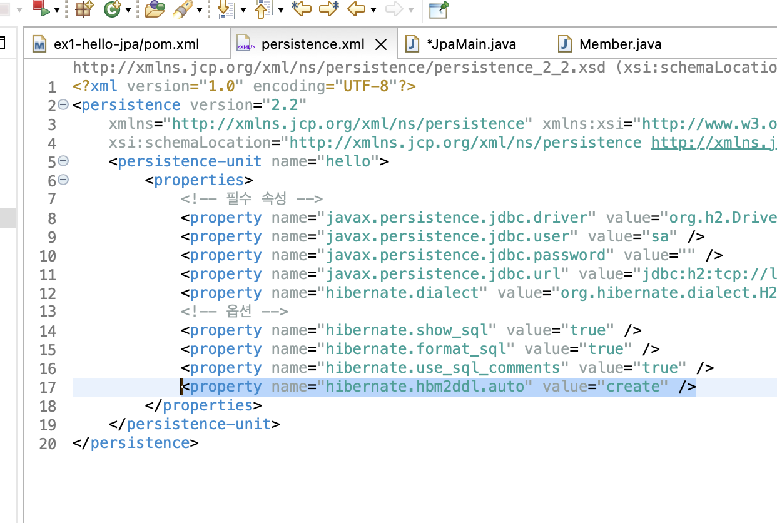The width and height of the screenshot is (777, 523).
Task: Expand the Search tool dropdown arrow
Action: [x=200, y=9]
